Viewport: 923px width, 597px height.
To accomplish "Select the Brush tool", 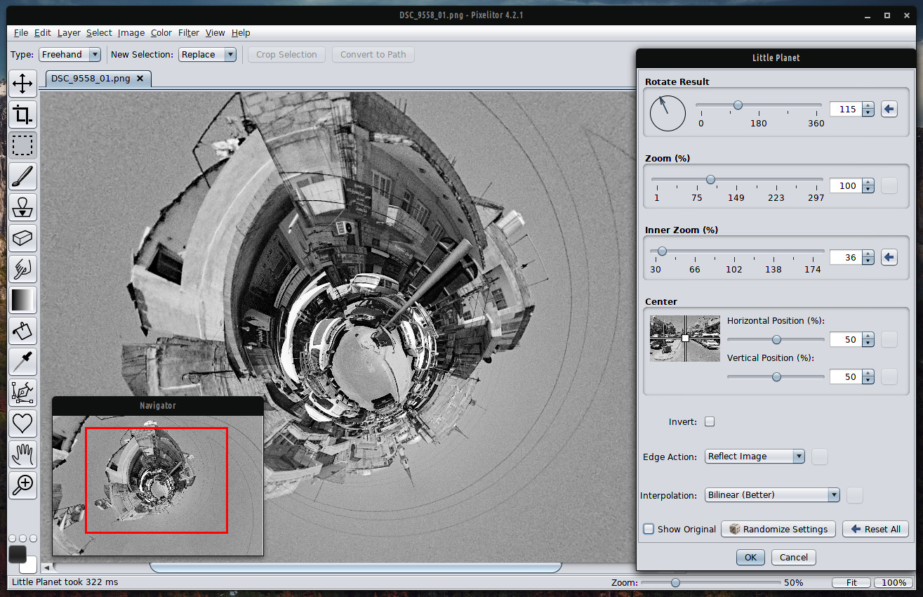I will [x=23, y=176].
